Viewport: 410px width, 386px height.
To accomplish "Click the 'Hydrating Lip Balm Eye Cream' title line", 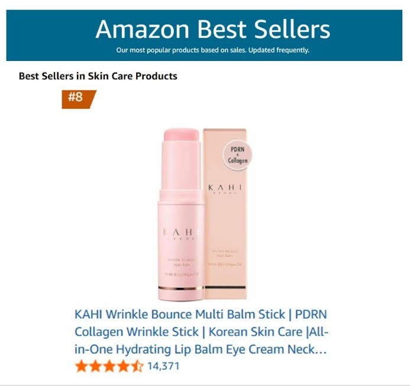I will [200, 349].
